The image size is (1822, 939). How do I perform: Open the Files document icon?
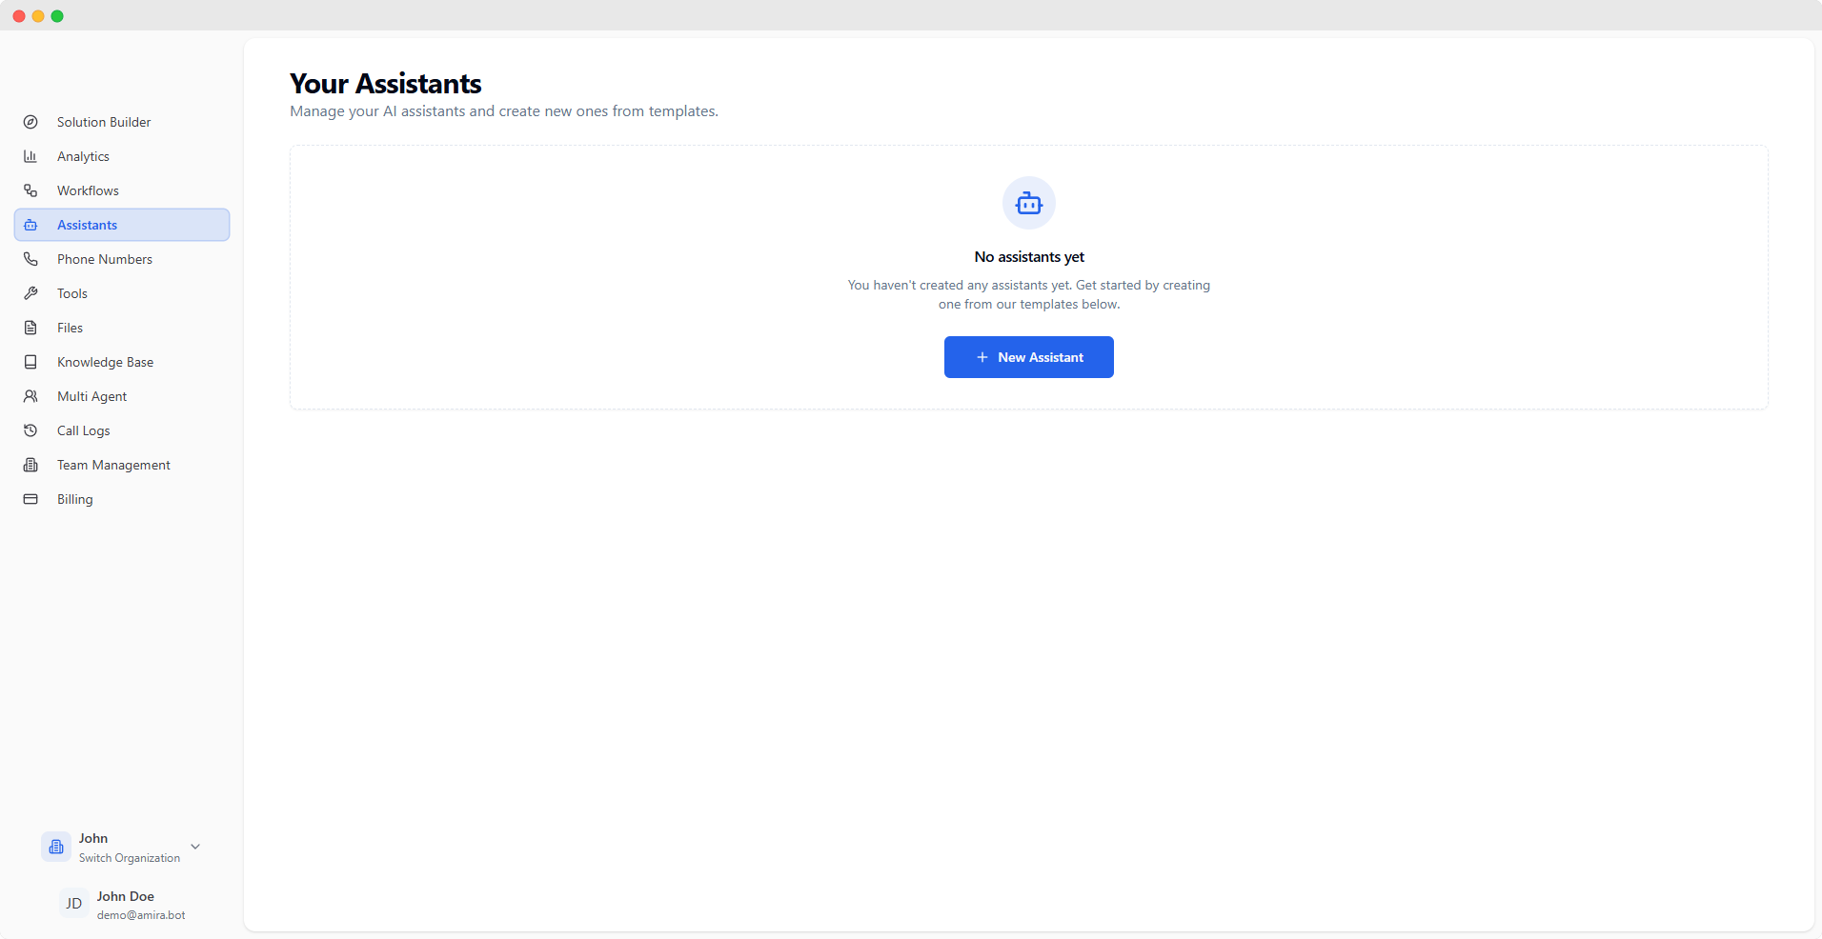(30, 327)
